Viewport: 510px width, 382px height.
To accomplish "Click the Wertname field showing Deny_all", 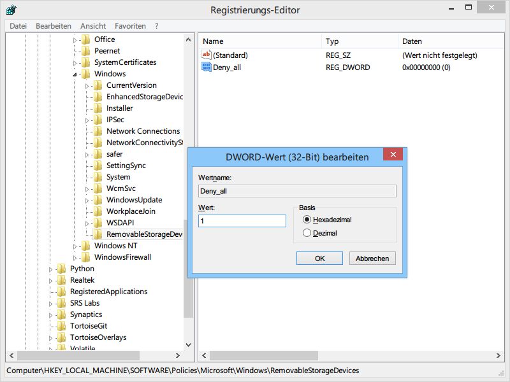I will (x=297, y=191).
